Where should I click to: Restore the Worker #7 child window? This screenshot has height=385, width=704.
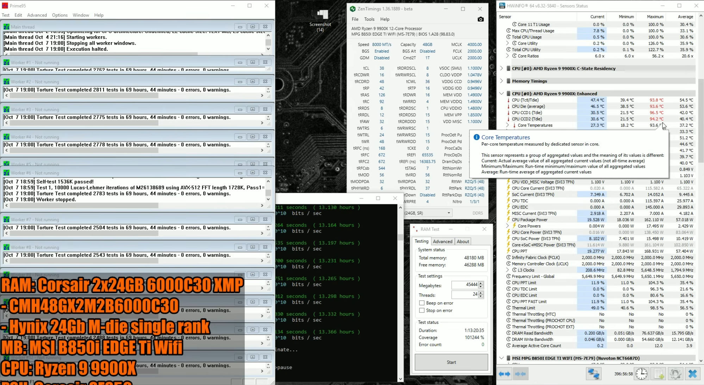tap(253, 219)
